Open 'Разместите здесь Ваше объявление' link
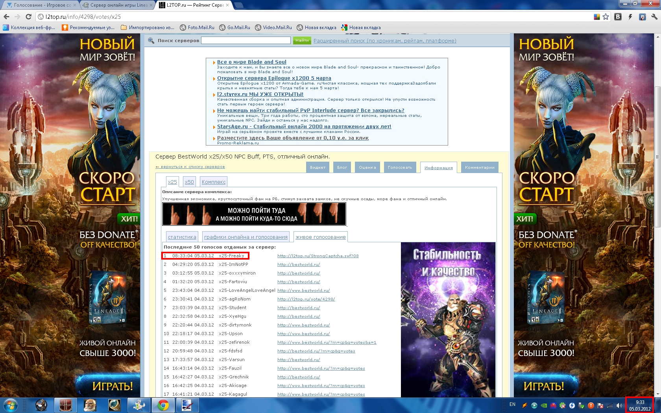 (x=293, y=138)
